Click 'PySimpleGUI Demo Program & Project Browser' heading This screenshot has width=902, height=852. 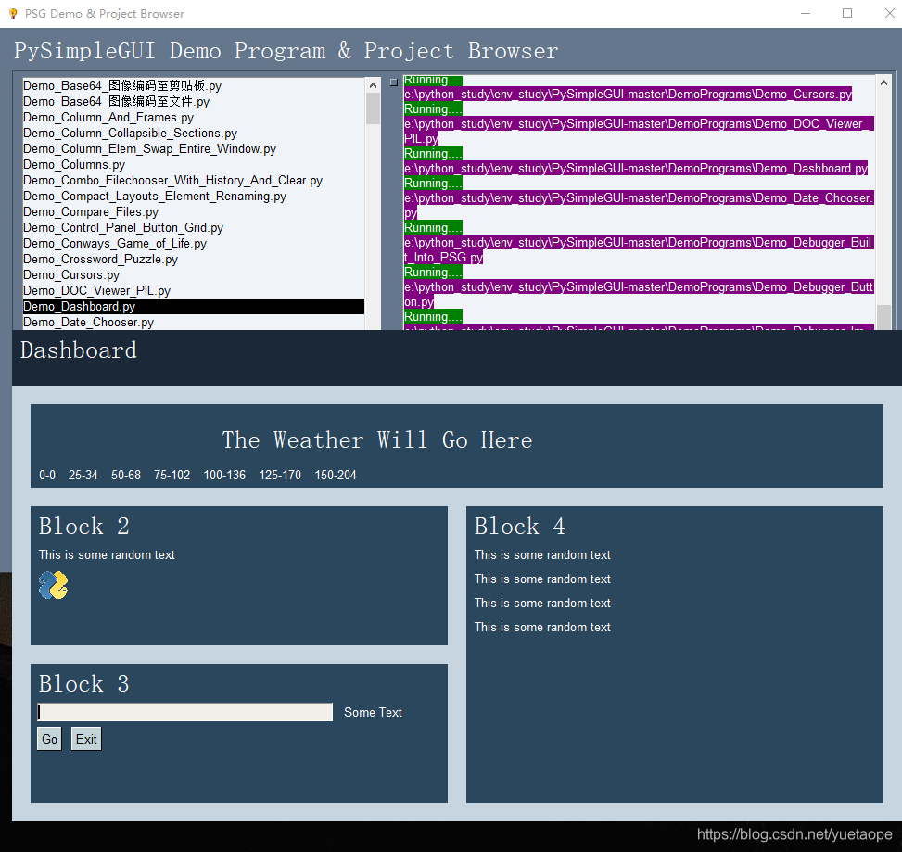pos(286,51)
